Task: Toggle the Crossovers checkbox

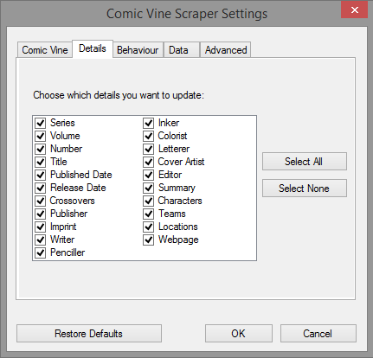Action: click(41, 201)
